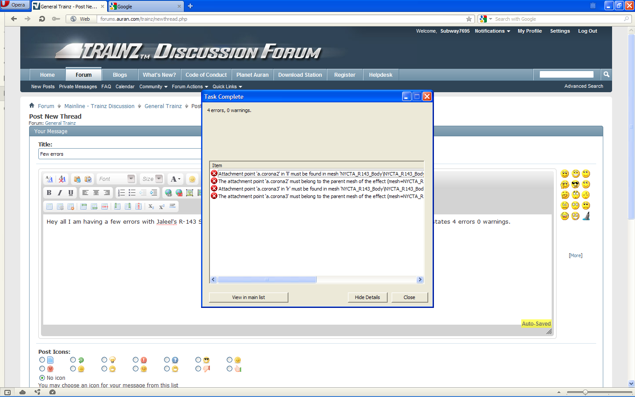Select the "No icon" radio option
The image size is (635, 397).
pyautogui.click(x=42, y=378)
